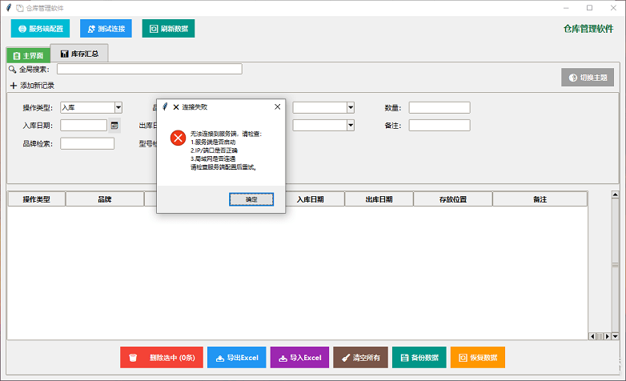Select the 主界面 tab
Viewport: 626px width, 381px height.
point(28,55)
